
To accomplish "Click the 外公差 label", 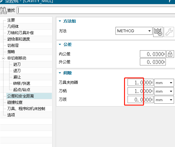I will tap(65, 62).
